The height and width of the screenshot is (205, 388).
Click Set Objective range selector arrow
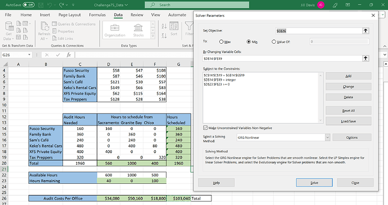click(366, 31)
